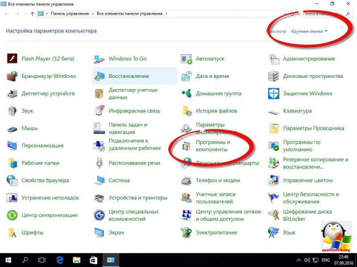This screenshot has height=267, width=357.
Task: Click the История файлов folder icon
Action: click(x=187, y=111)
